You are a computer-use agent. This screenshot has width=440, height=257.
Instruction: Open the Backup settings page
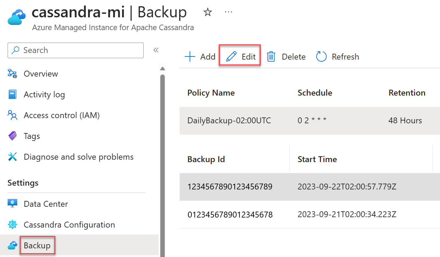click(x=37, y=245)
